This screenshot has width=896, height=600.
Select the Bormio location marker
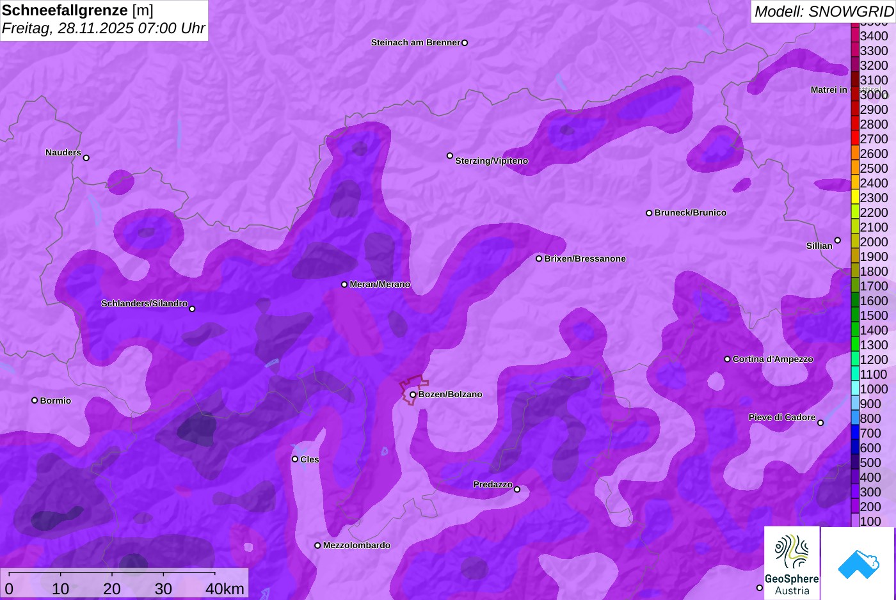pyautogui.click(x=35, y=400)
